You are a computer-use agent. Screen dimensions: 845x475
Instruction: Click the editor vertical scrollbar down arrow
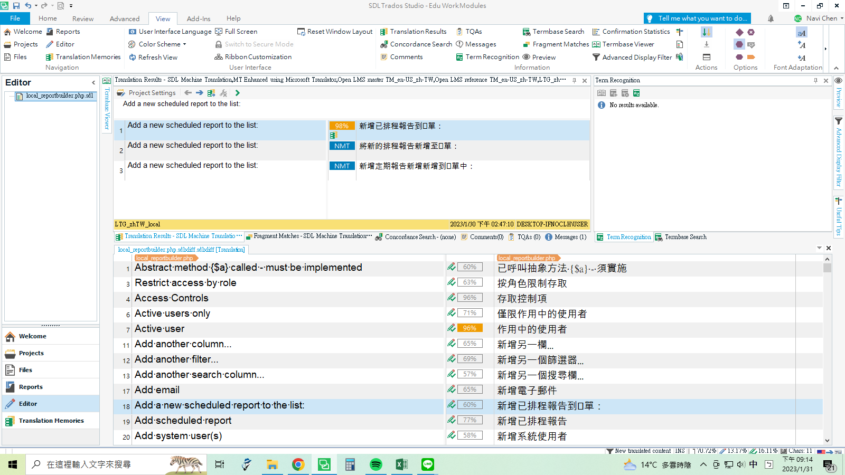click(x=827, y=441)
